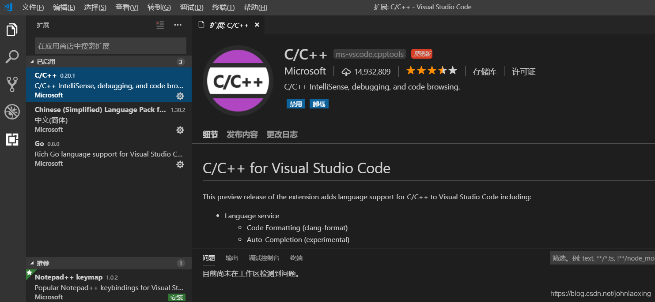Click the 禁用 disable button
655x302 pixels.
(x=295, y=104)
